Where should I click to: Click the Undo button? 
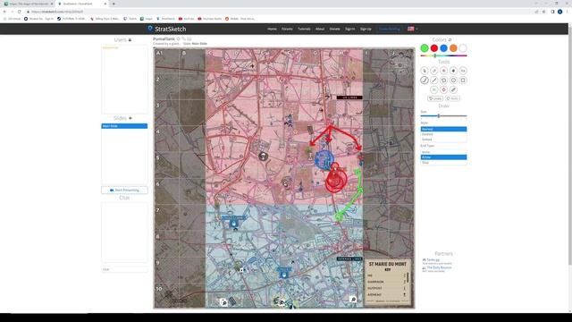click(435, 98)
